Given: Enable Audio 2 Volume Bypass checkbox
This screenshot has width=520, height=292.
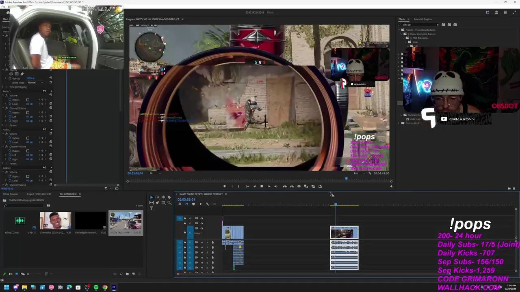Looking at the screenshot, I should pos(28,138).
